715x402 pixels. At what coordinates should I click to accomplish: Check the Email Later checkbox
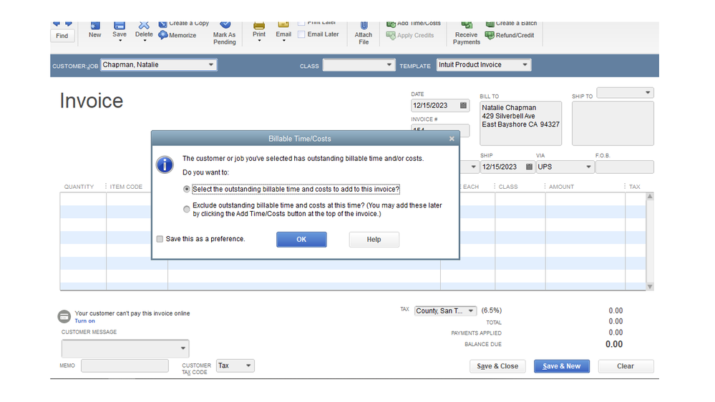coord(301,34)
